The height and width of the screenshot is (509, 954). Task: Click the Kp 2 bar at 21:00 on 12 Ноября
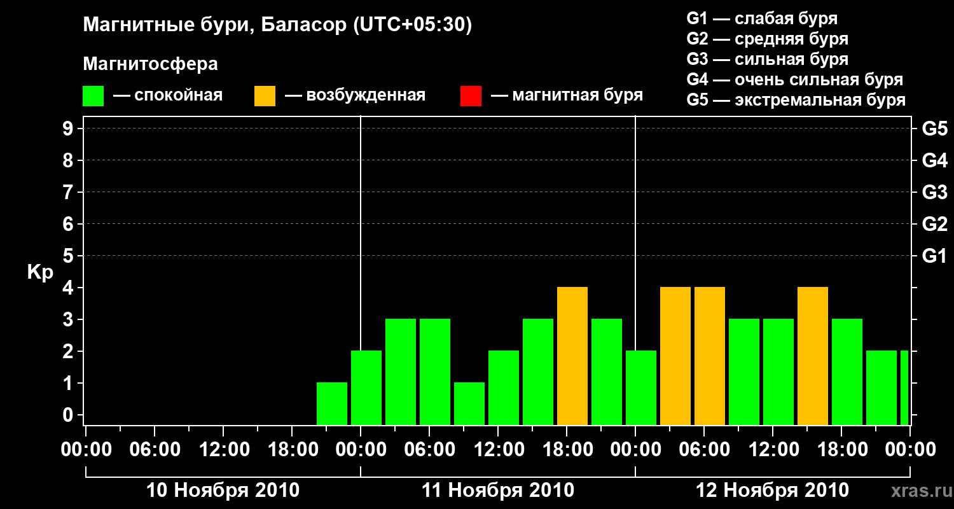tap(881, 387)
